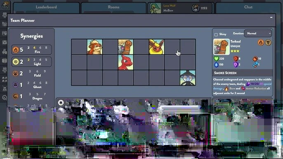
Task: Click the three-star rating under Unique
Action: (235, 51)
